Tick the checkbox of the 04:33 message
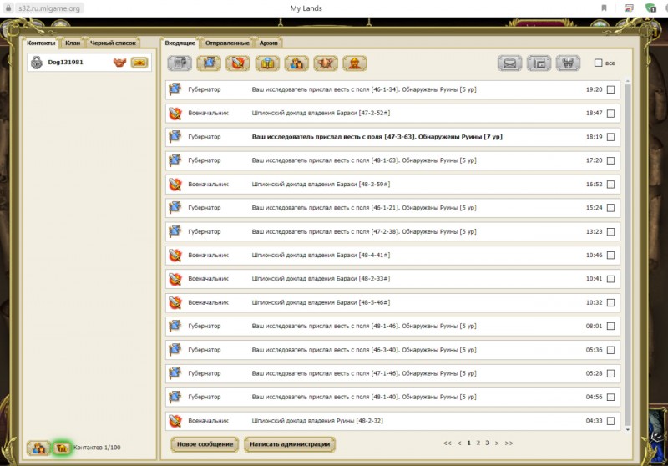 click(x=610, y=421)
